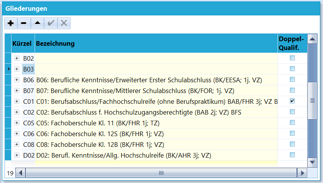Expand the C05 row

coord(17,123)
